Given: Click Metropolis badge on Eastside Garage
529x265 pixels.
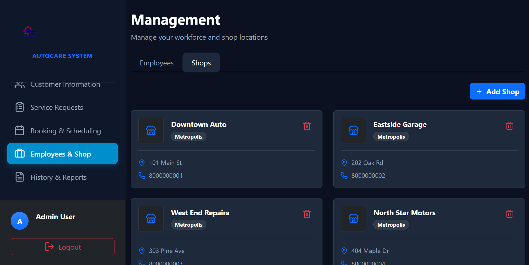Looking at the screenshot, I should pyautogui.click(x=391, y=137).
